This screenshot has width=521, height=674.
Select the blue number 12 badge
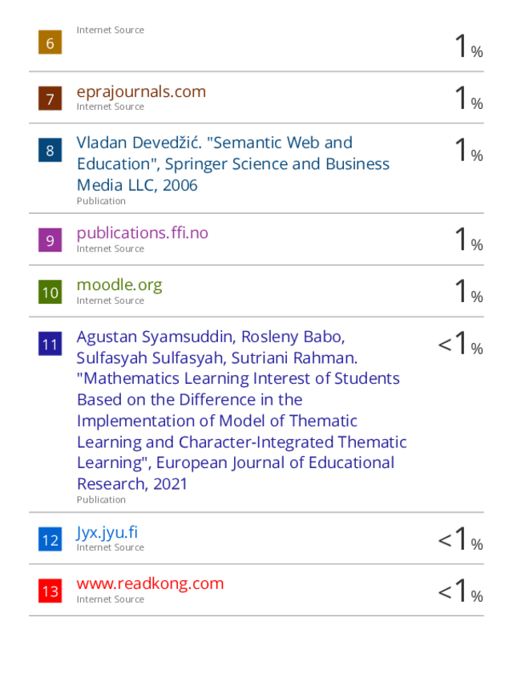click(x=50, y=539)
